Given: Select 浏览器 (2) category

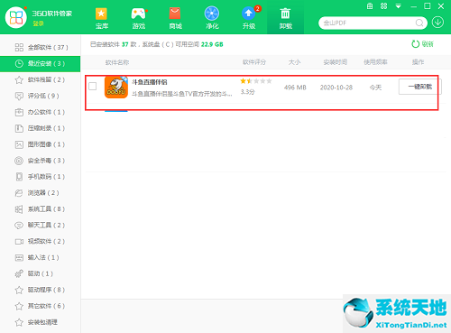Looking at the screenshot, I should click(x=41, y=193).
